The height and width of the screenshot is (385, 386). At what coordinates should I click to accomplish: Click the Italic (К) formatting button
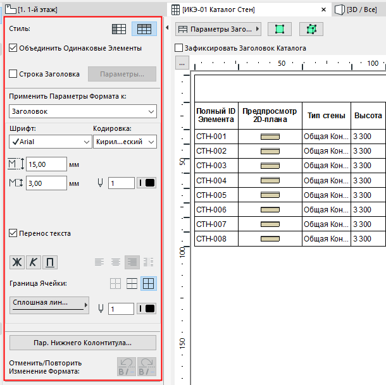(33, 262)
